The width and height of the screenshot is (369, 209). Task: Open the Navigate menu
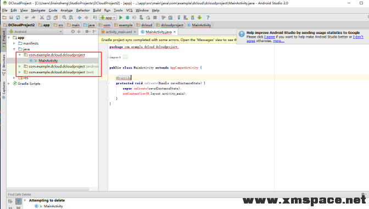[x=38, y=10]
